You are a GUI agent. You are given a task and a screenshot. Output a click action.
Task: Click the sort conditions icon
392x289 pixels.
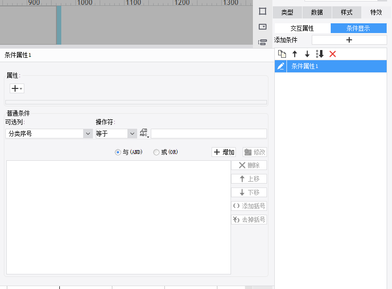tap(320, 54)
